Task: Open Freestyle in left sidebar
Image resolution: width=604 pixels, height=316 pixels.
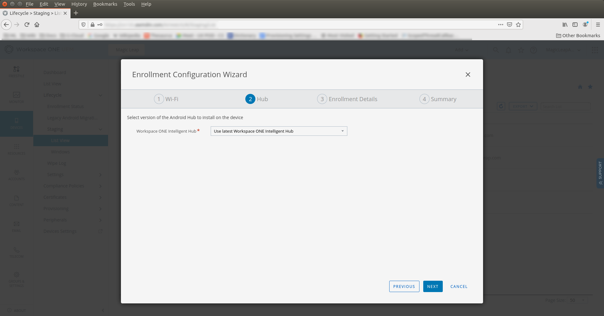Action: (16, 72)
